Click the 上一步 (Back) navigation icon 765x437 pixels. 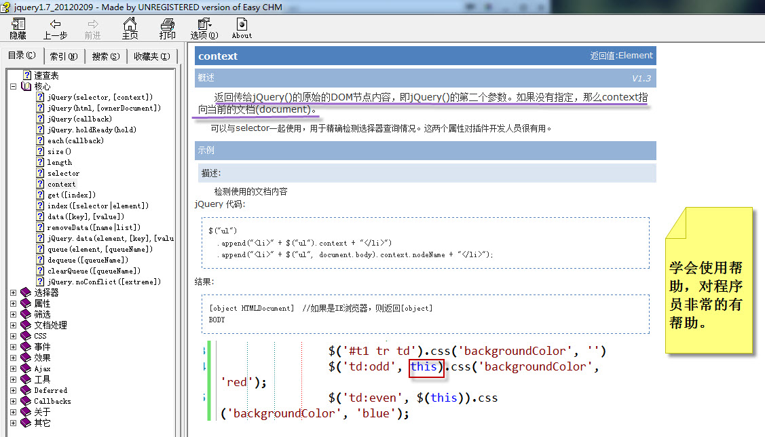pos(55,27)
